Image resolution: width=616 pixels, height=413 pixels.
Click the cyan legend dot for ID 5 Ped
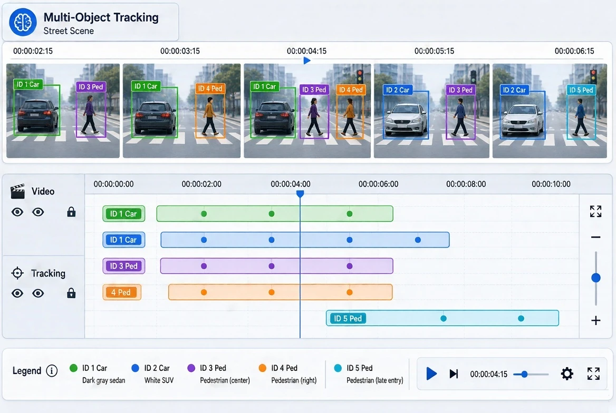[x=338, y=368]
